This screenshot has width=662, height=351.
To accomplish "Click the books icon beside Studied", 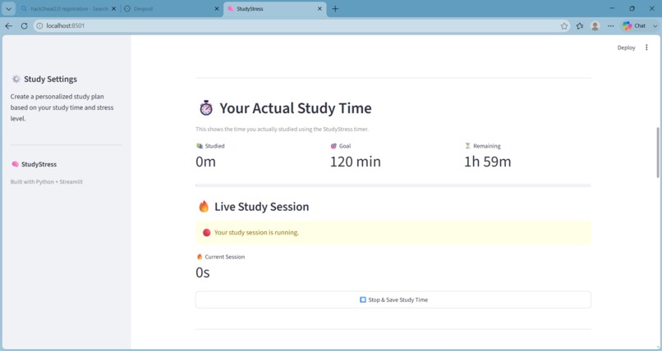I will 200,146.
